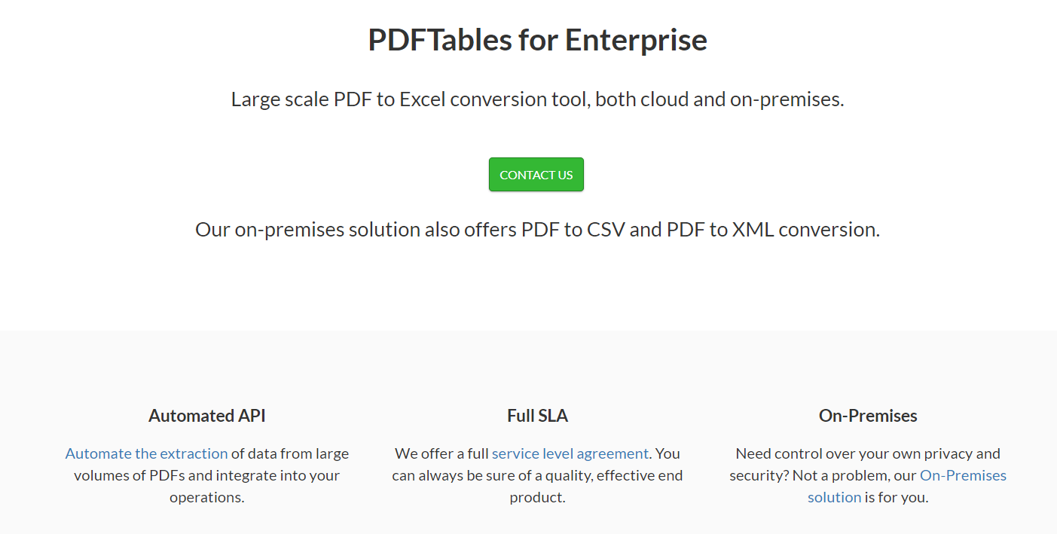Click the large scale conversion subtitle

click(x=537, y=99)
